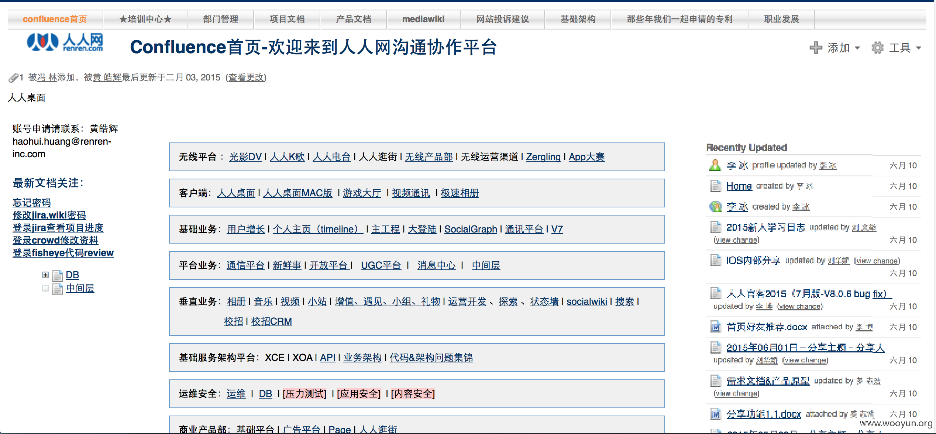Open the SocialGraph link
Screen dimensions: 936x434
(471, 229)
